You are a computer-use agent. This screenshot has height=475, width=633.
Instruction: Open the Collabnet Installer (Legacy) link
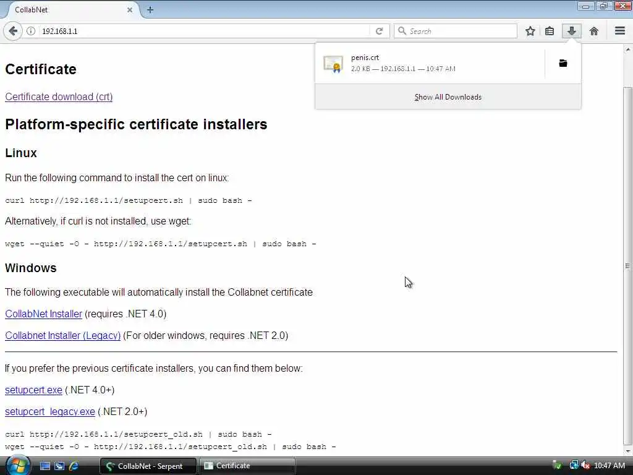[x=62, y=336]
